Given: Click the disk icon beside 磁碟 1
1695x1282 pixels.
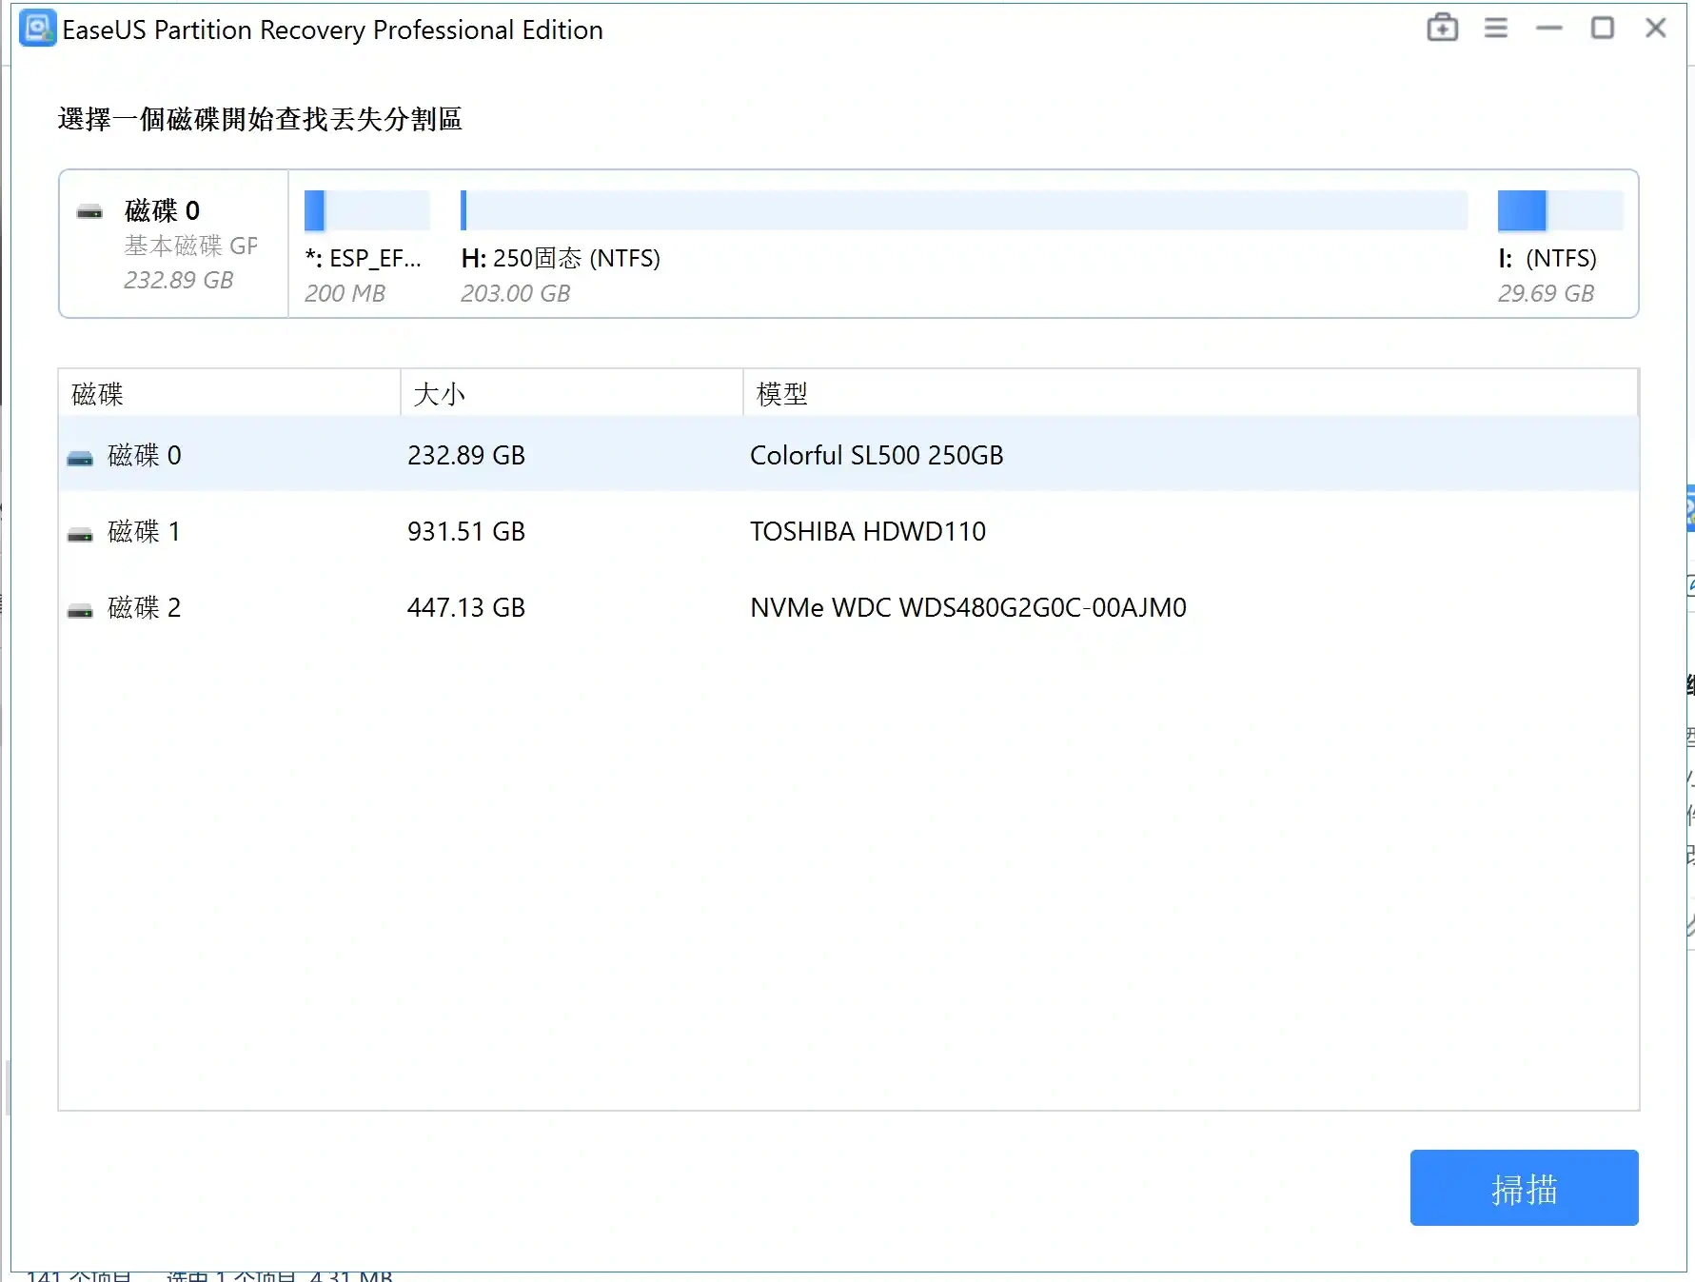Looking at the screenshot, I should click(80, 535).
